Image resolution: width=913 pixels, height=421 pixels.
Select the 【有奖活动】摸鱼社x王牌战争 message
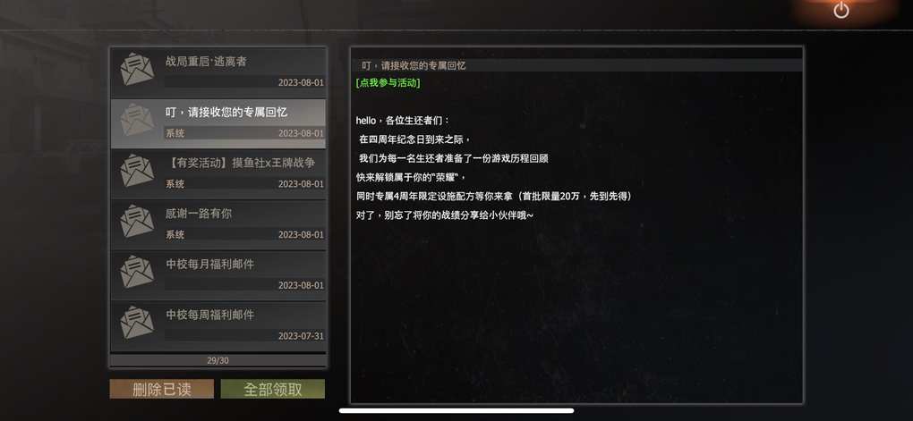click(218, 174)
